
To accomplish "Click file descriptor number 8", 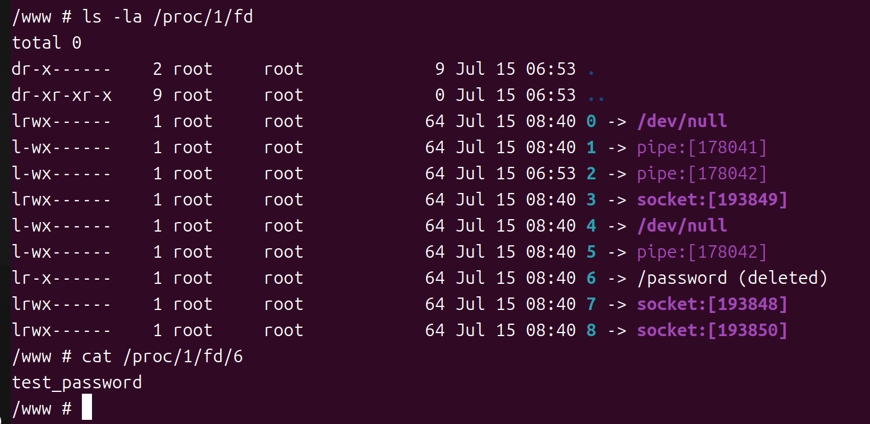I will (x=590, y=330).
